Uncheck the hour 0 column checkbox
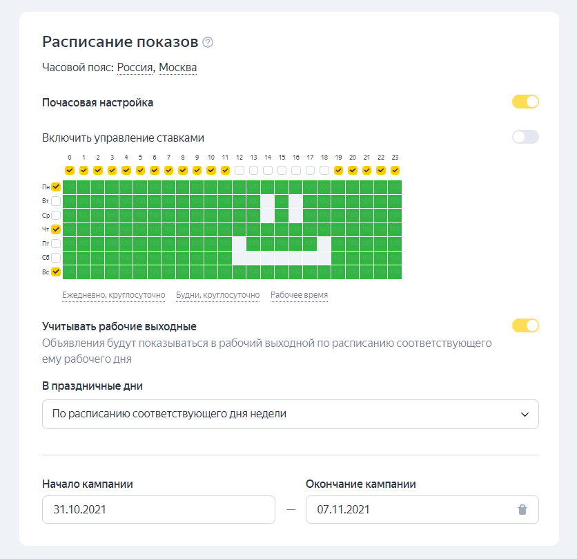The image size is (577, 559). (70, 170)
